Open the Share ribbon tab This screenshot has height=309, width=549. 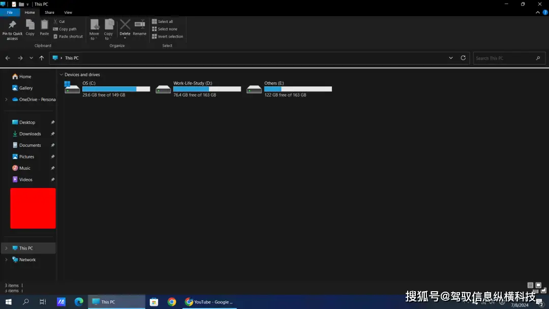tap(49, 12)
